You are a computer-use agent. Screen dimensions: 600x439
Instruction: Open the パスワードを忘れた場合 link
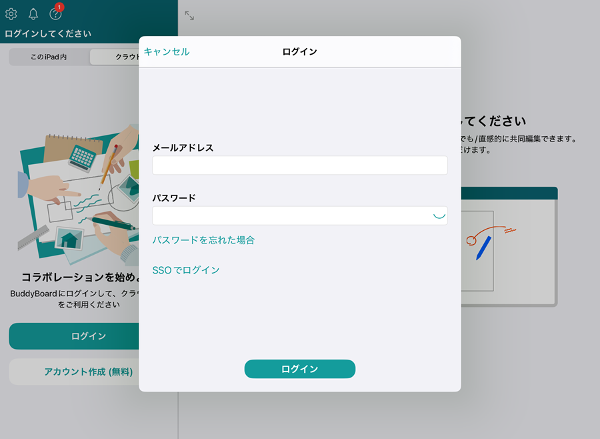(x=203, y=240)
